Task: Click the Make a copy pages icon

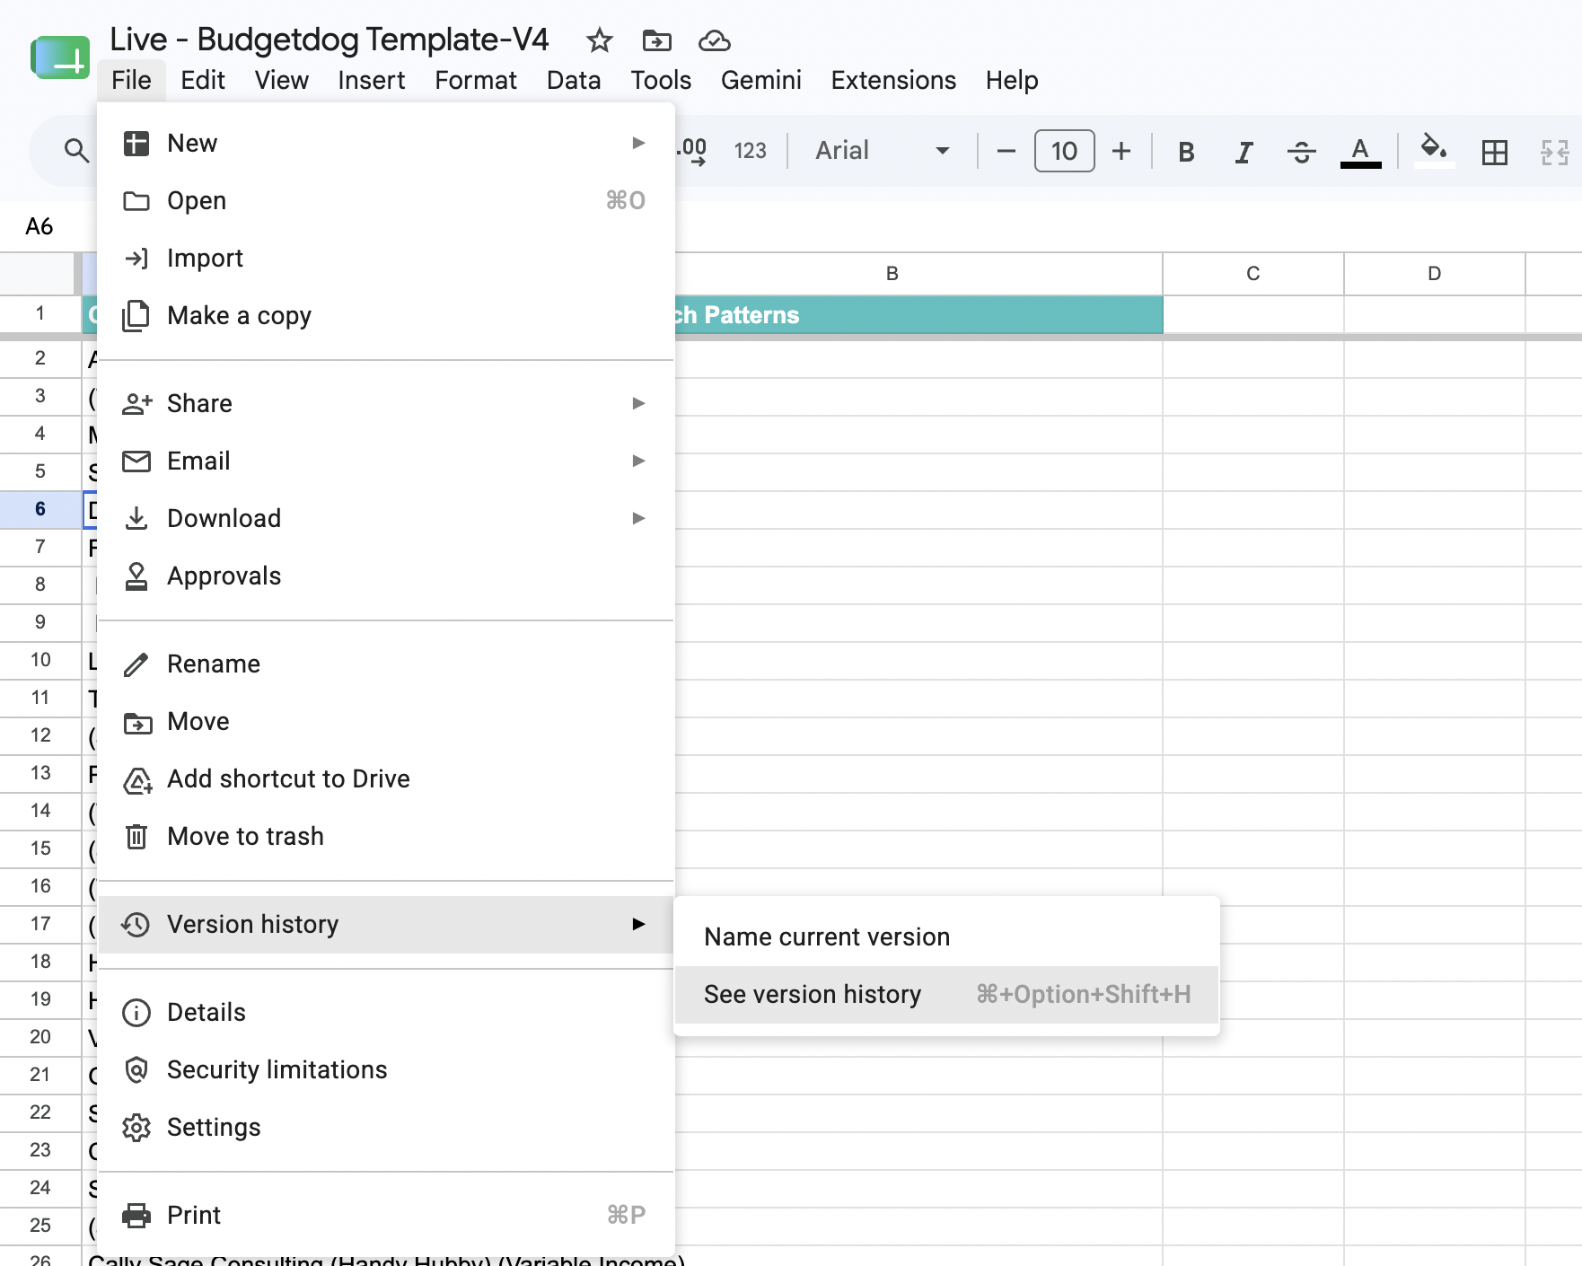Action: coord(136,316)
